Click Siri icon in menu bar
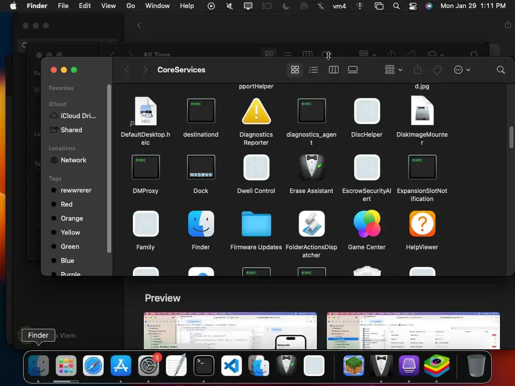Viewport: 515px width, 386px height. tap(428, 6)
